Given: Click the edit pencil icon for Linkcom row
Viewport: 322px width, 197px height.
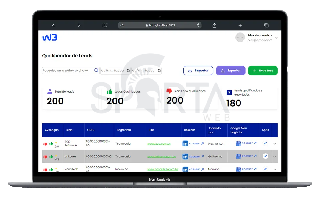Looking at the screenshot, I should [265, 156].
